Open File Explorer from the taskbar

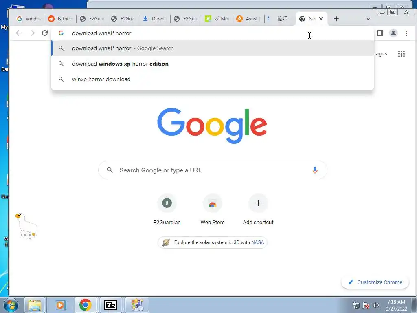click(35, 305)
